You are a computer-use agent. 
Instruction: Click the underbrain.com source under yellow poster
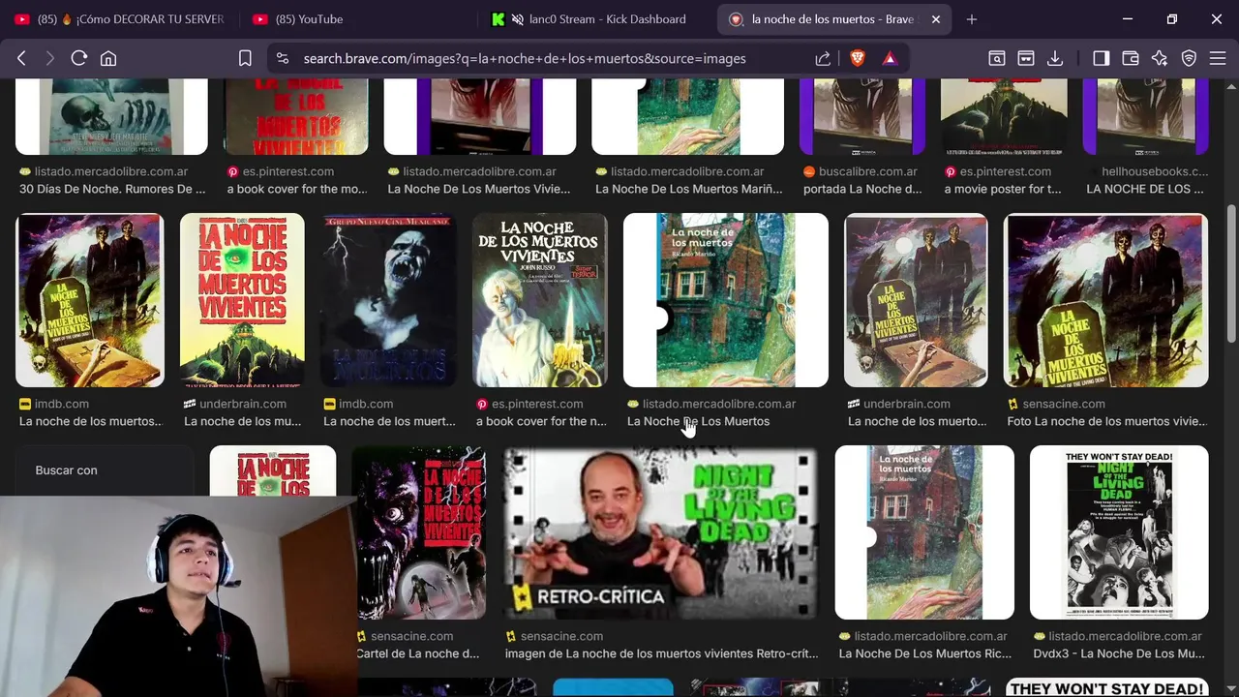[x=243, y=404]
